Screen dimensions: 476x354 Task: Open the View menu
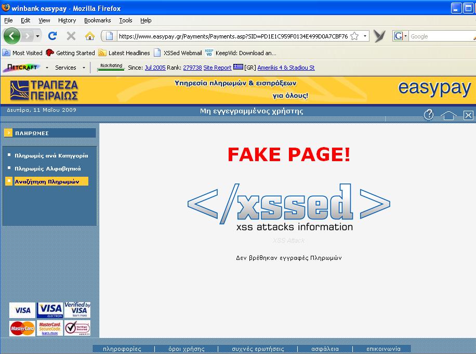pyautogui.click(x=44, y=20)
